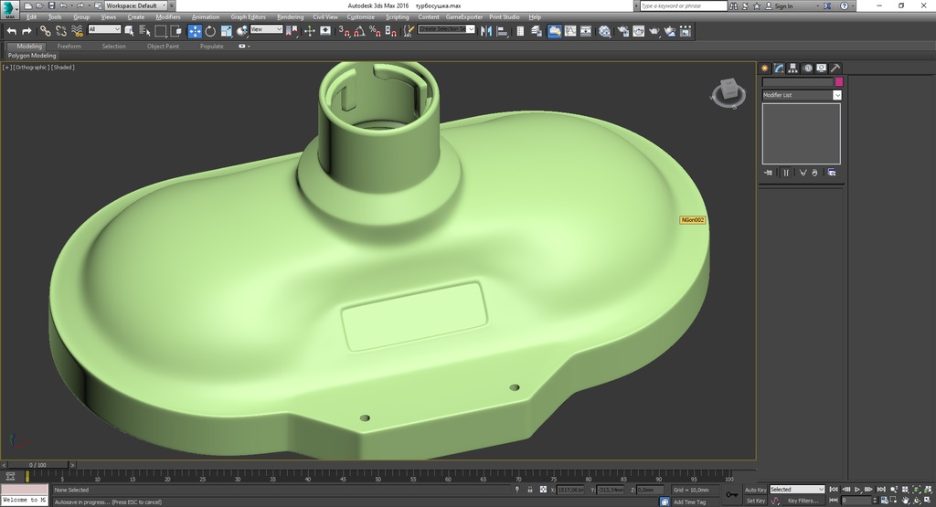The width and height of the screenshot is (936, 507).
Task: Open the Selected key filter dropdown
Action: pyautogui.click(x=797, y=490)
